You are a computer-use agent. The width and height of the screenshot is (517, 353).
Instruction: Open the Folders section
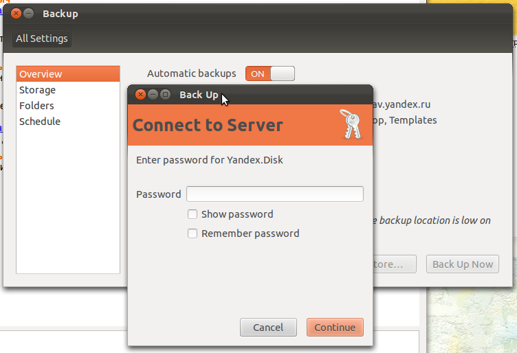point(68,106)
